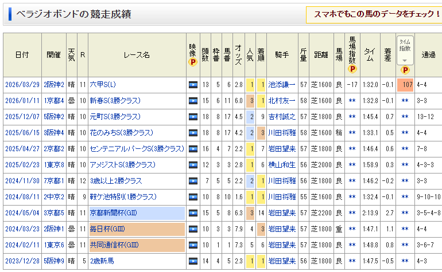This screenshot has height=272, width=442.
Task: Play the 毎日杯(GIII) race video
Action: point(193,229)
